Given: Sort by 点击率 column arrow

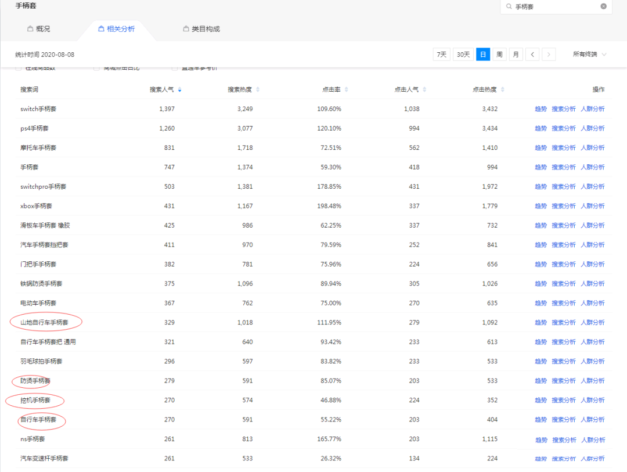Looking at the screenshot, I should [347, 90].
